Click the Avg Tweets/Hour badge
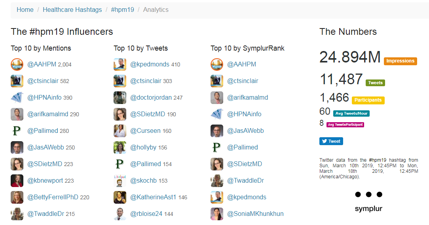This screenshot has width=429, height=225. [351, 113]
